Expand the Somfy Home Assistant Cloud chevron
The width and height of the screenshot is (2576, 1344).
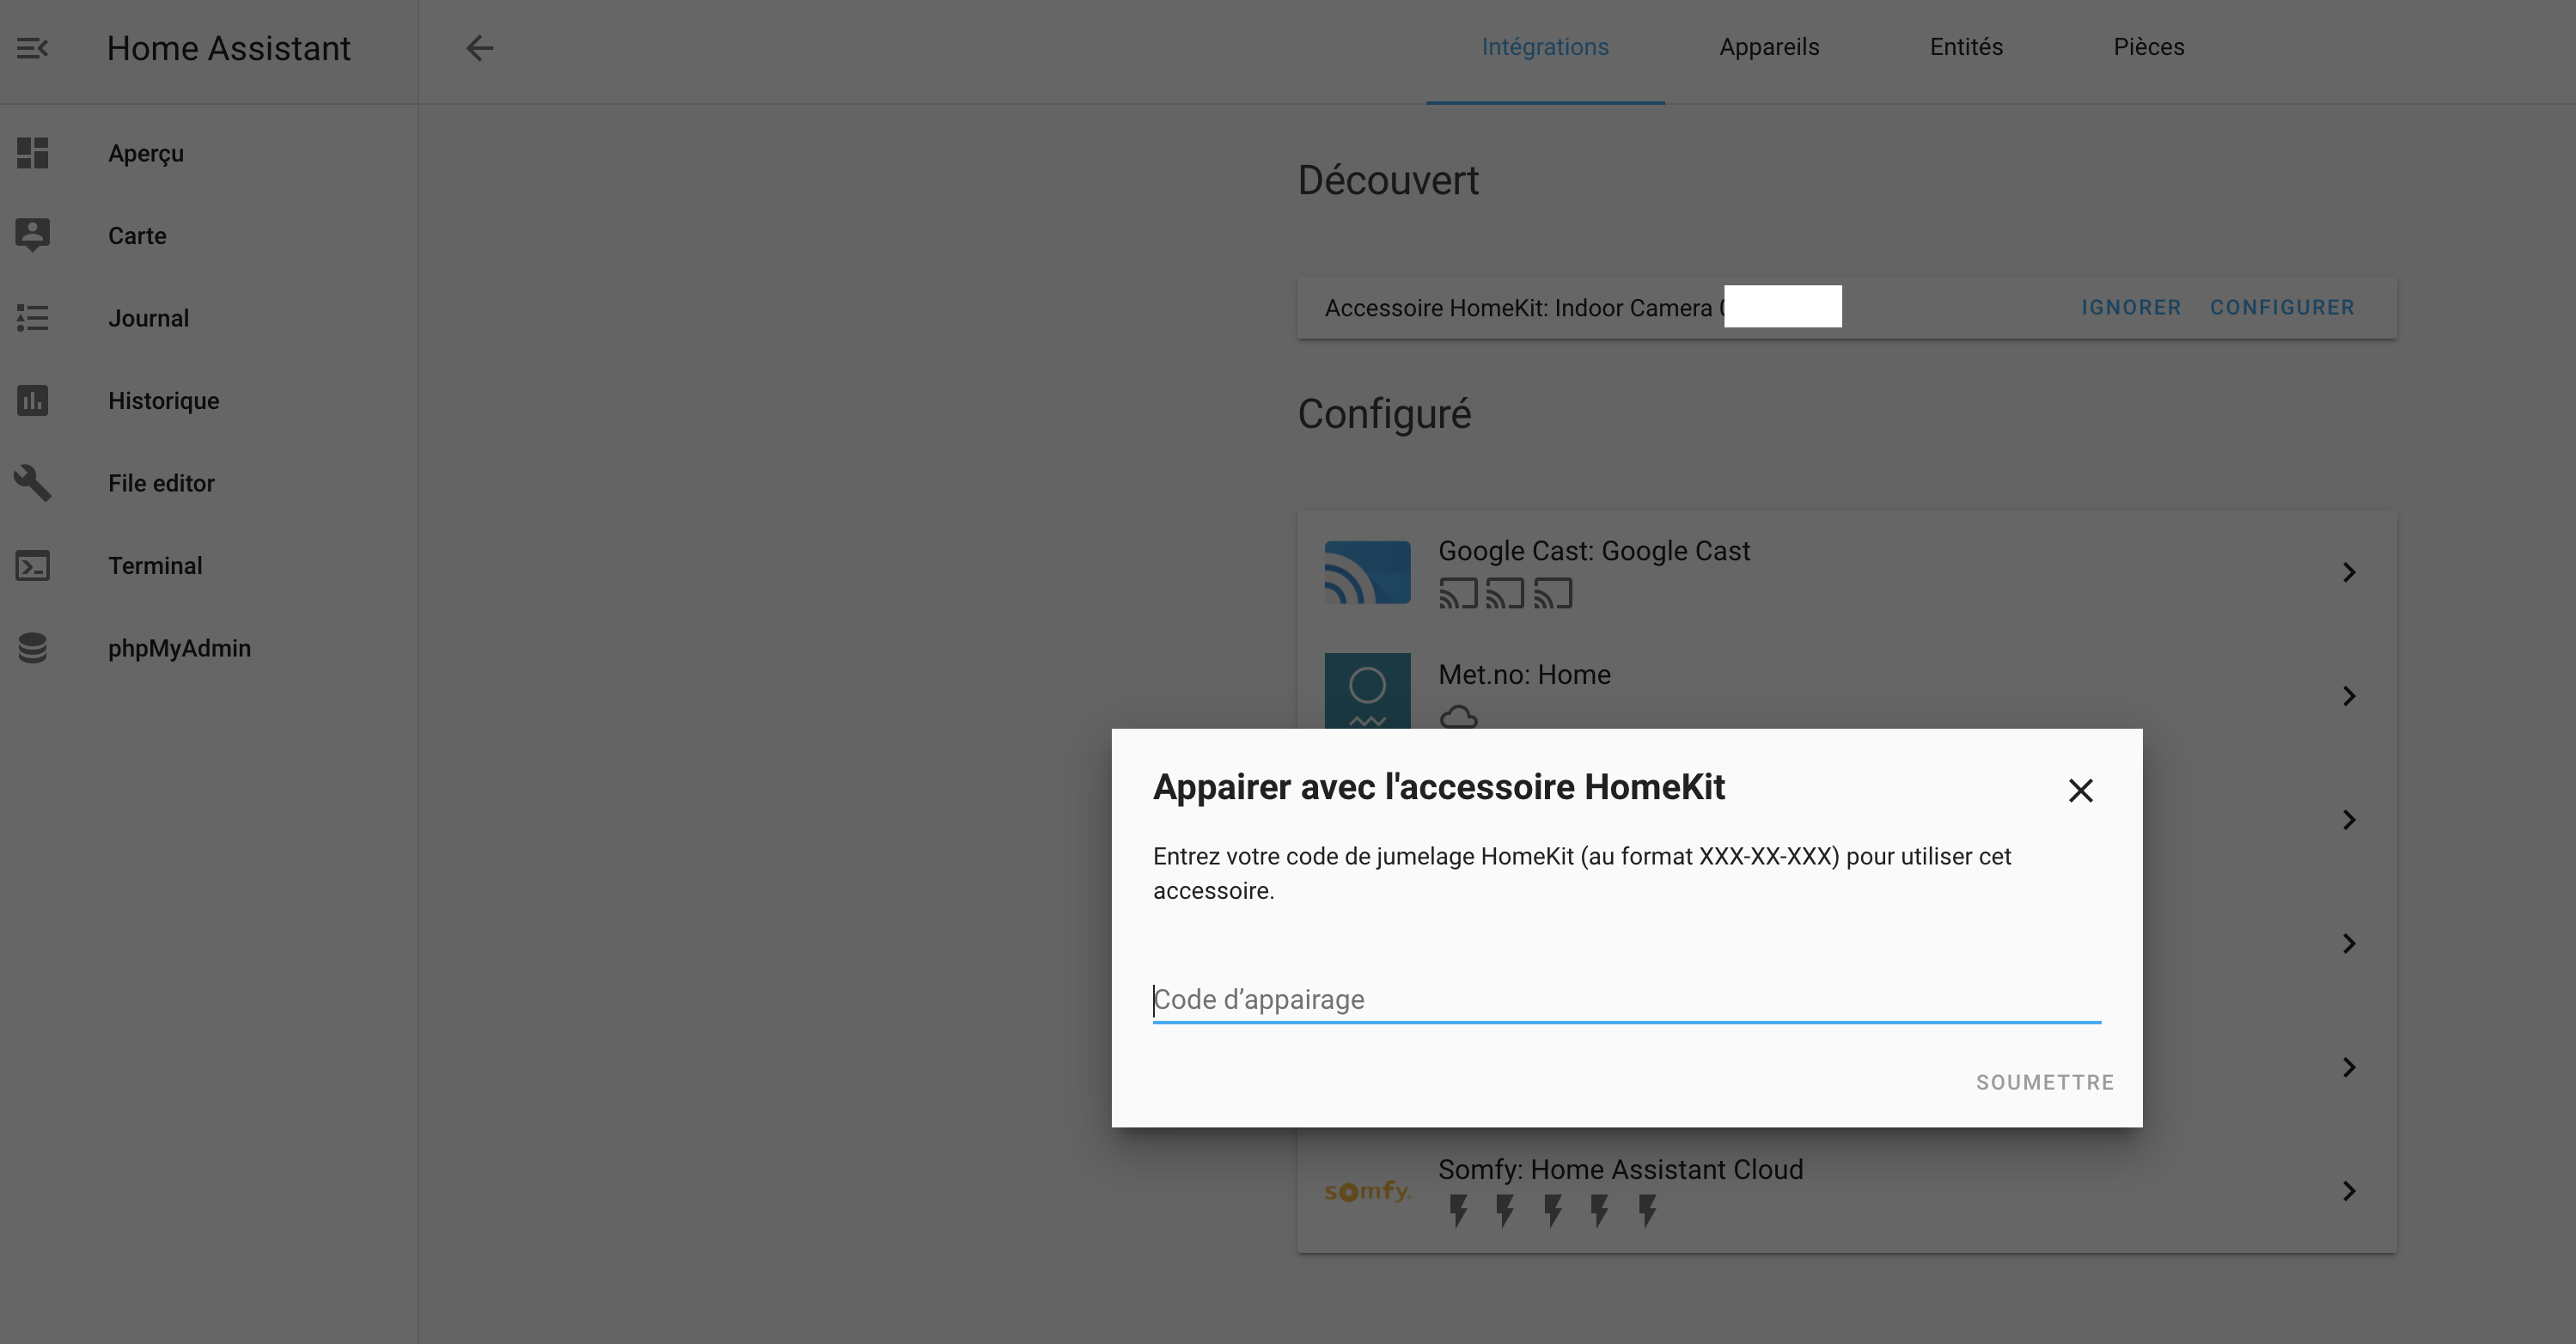click(2349, 1191)
